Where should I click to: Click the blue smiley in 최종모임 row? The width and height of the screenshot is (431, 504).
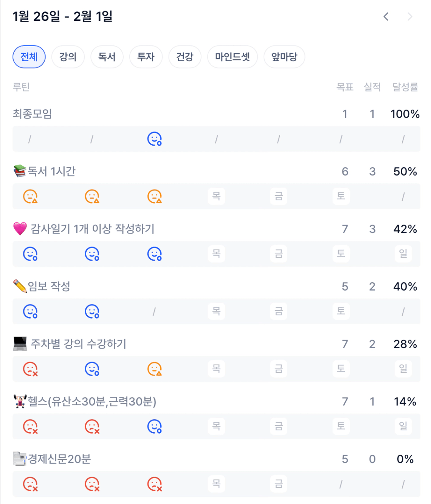pyautogui.click(x=154, y=139)
